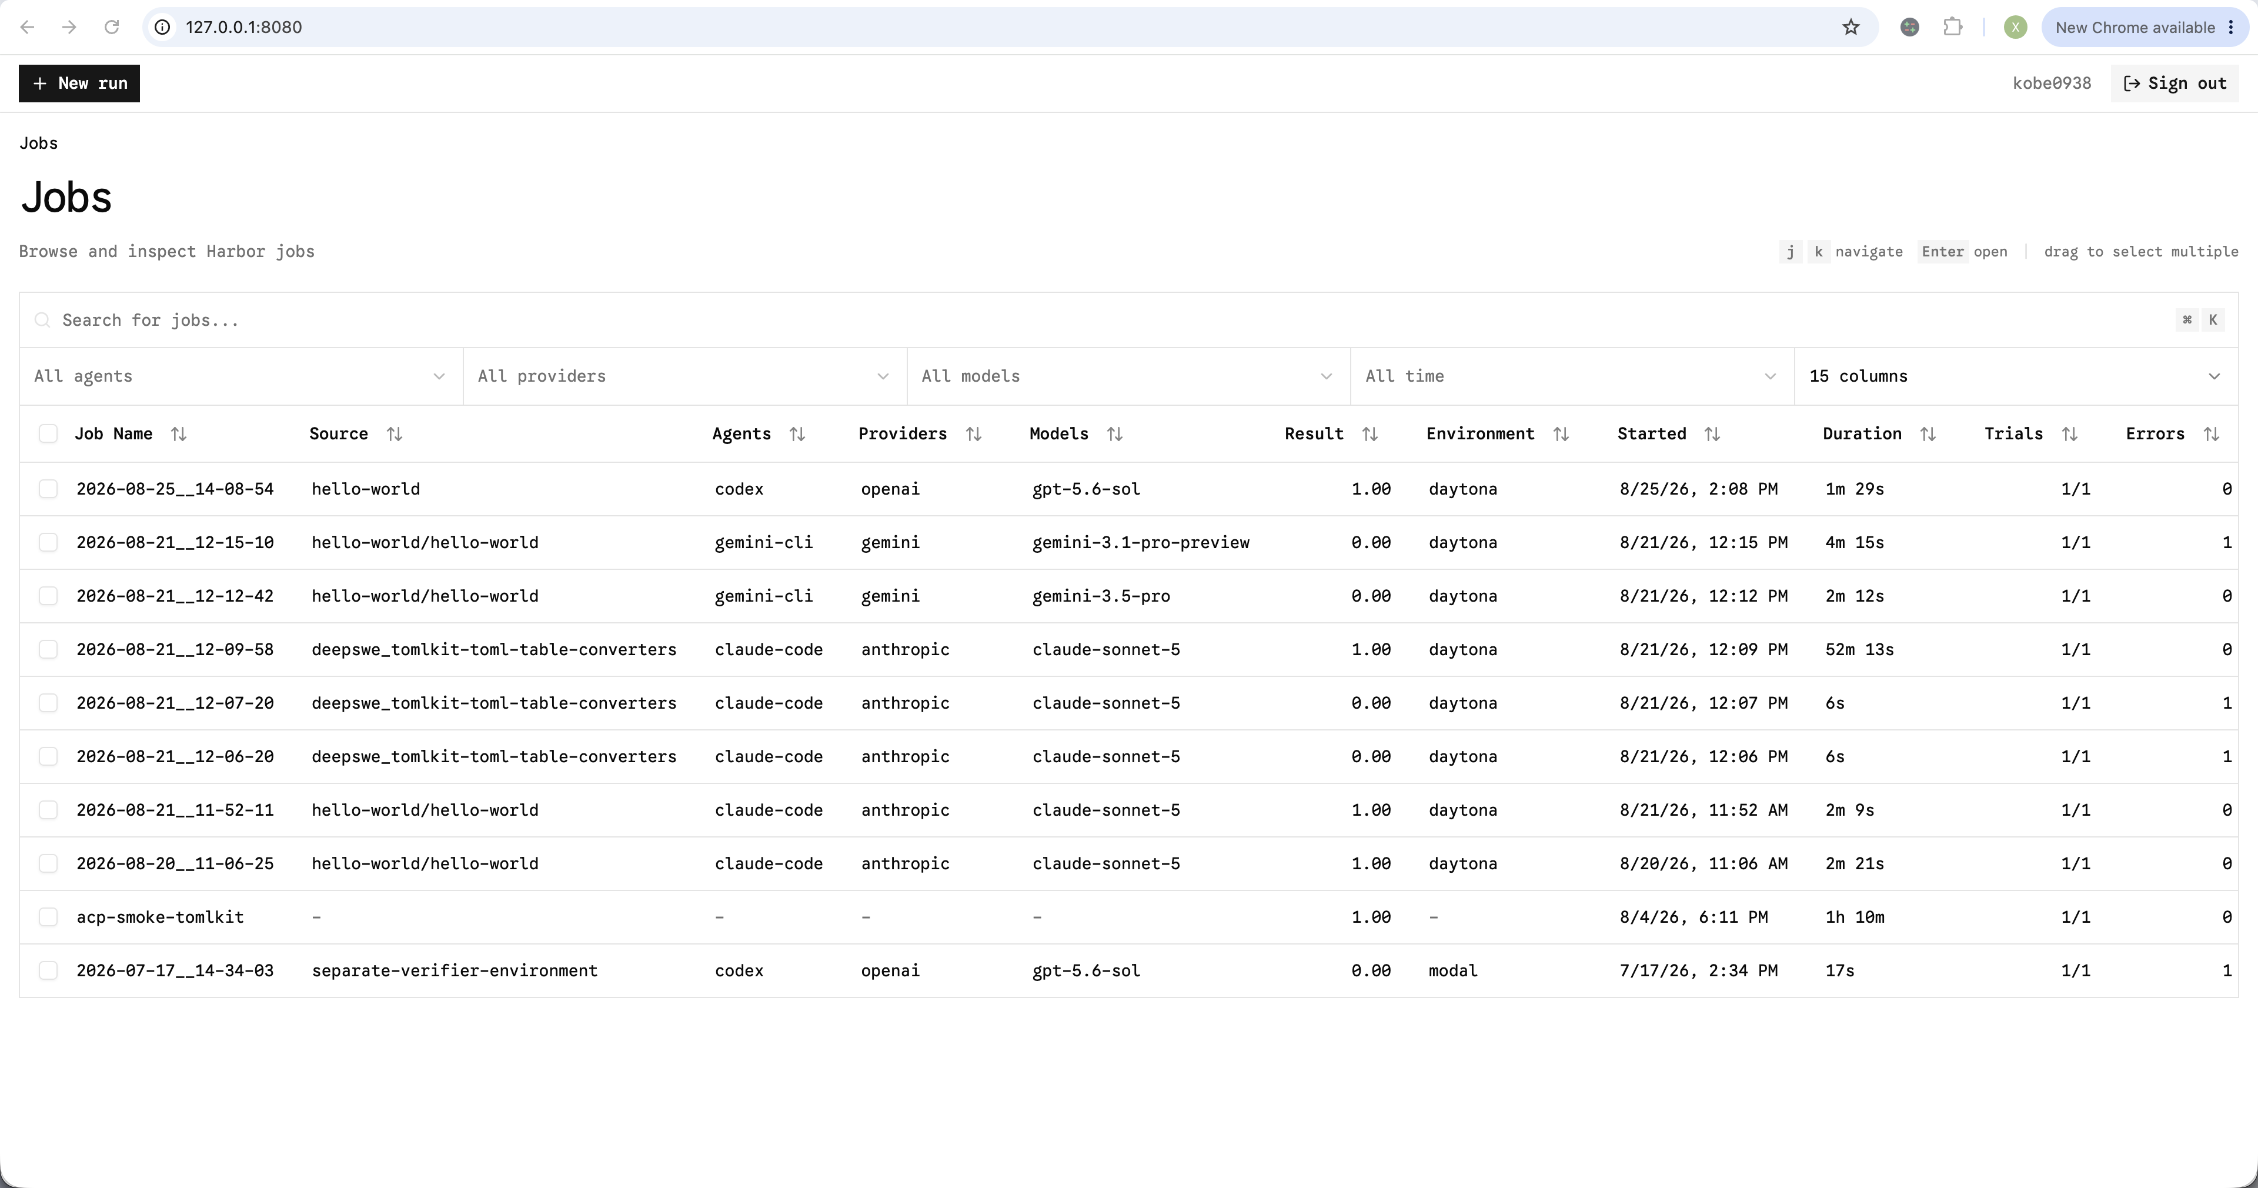Click the modal environment cell

(x=1452, y=970)
